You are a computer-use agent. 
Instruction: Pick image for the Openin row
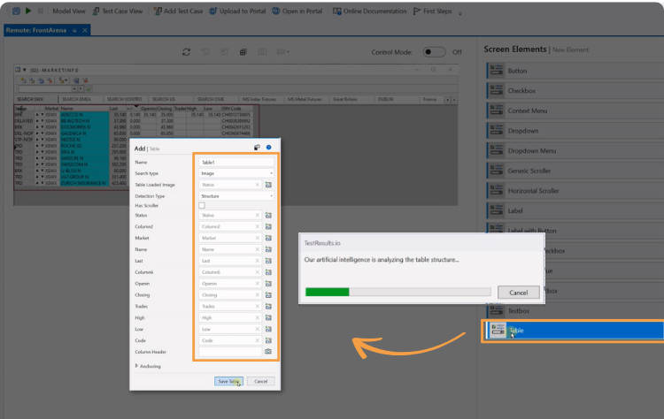coord(268,284)
